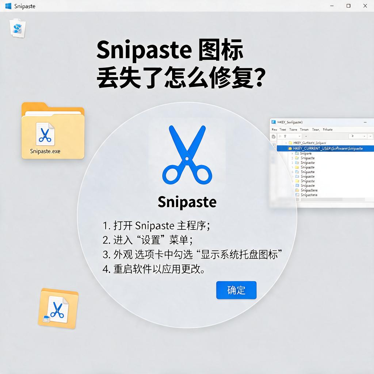Click the far-right toolbar dropdown arrow

(370, 136)
